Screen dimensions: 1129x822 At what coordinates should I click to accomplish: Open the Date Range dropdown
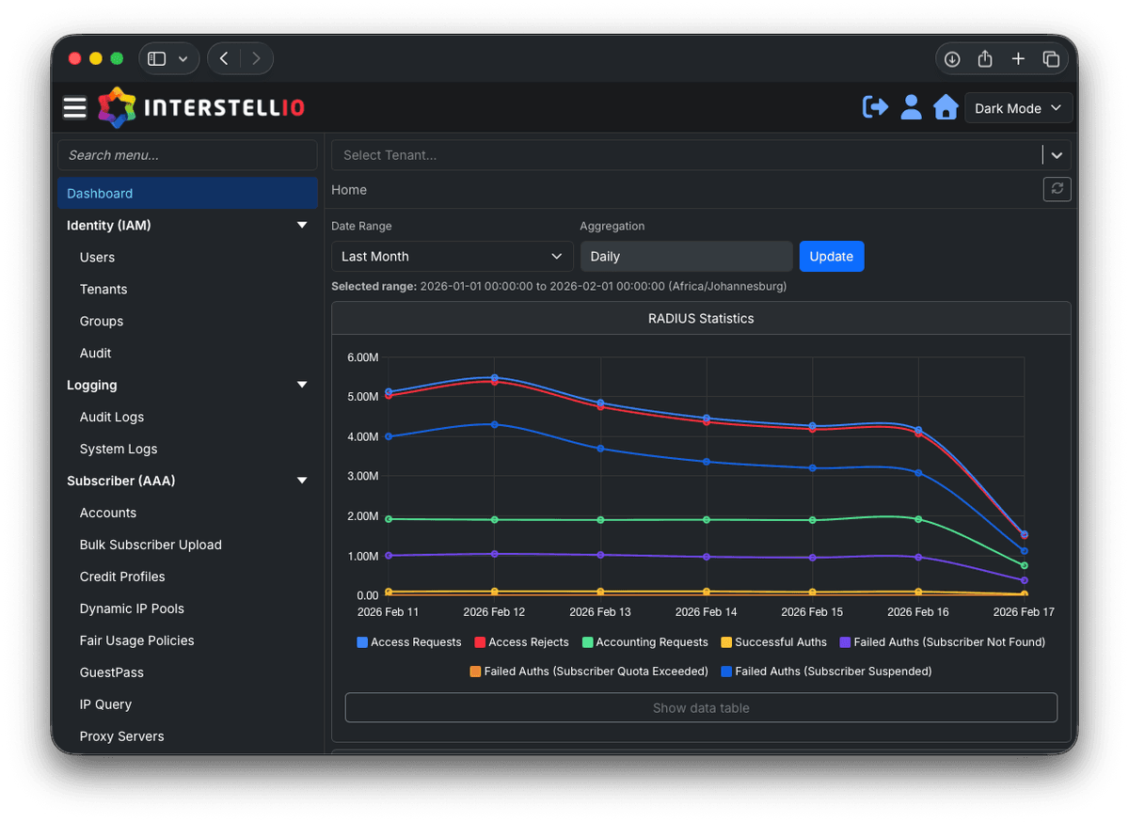click(452, 256)
